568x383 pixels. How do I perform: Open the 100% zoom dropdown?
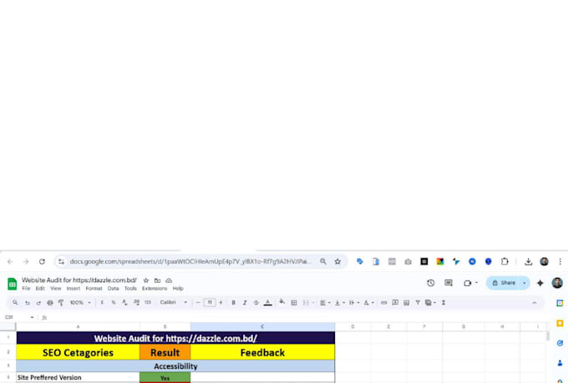click(80, 303)
